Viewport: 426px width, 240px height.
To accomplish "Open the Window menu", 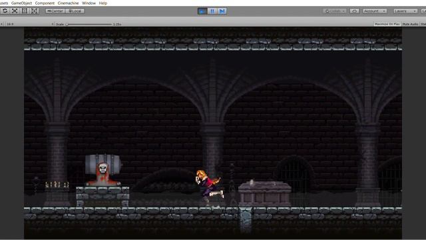I will tap(89, 3).
